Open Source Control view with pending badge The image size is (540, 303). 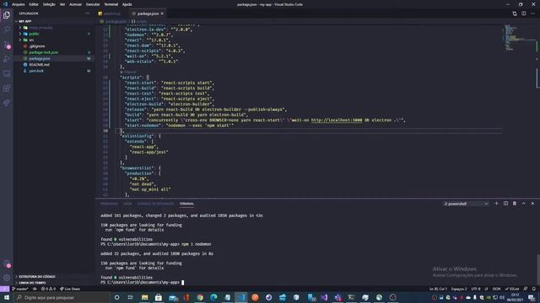(x=7, y=45)
